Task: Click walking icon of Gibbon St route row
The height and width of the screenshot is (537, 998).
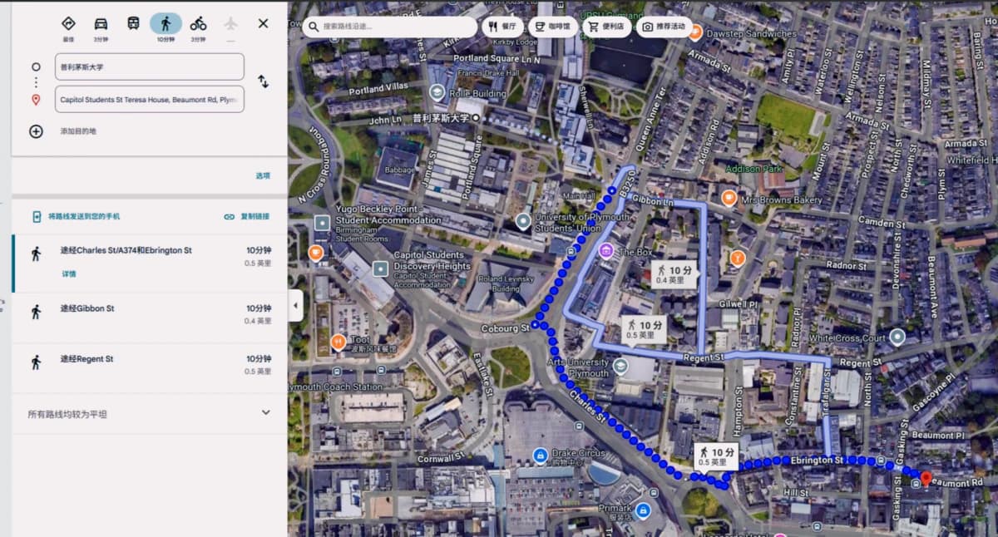Action: click(x=36, y=312)
